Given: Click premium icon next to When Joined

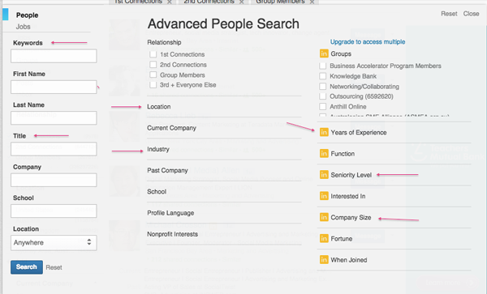Looking at the screenshot, I should pos(324,260).
